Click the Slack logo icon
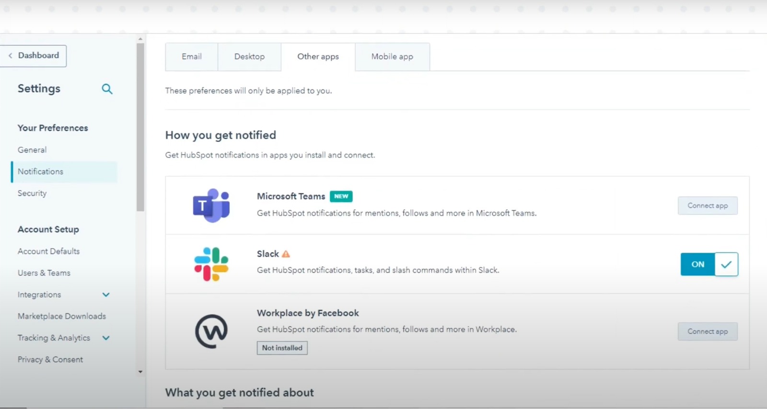The image size is (767, 409). (x=211, y=264)
